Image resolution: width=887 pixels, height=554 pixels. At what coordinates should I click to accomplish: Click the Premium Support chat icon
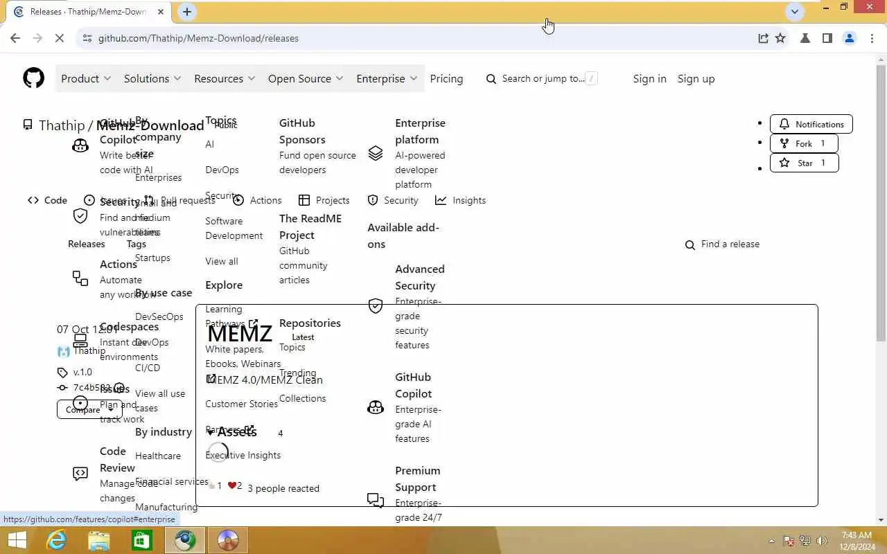click(x=376, y=499)
